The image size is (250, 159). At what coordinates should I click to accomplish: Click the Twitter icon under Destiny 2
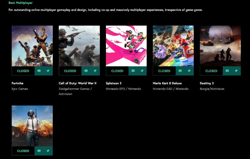coord(236,71)
